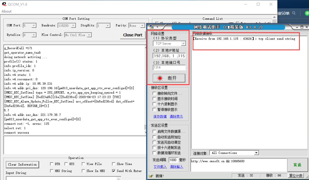Image resolution: width=309 pixels, height=180 pixels.
Task: Enable 自动发送附加位 auto append checkbox
Action: click(154, 137)
